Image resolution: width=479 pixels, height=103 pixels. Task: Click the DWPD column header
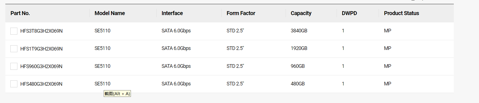(x=349, y=13)
